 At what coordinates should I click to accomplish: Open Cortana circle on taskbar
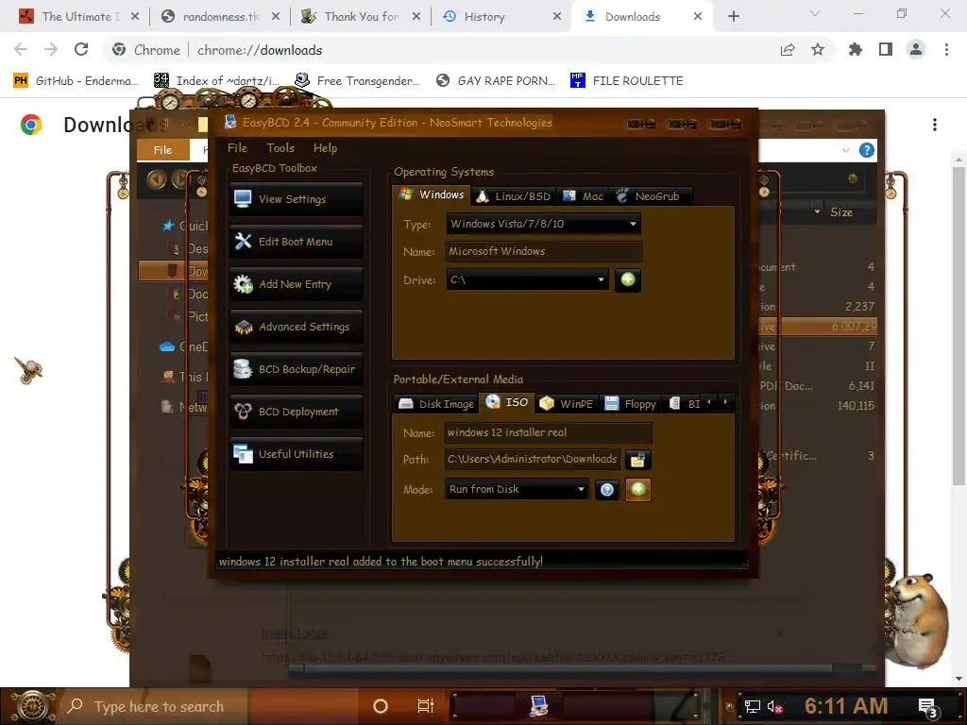point(381,706)
